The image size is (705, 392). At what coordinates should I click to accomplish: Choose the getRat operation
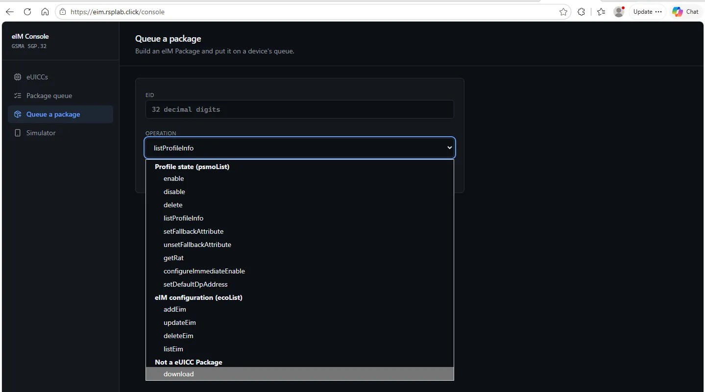pos(300,258)
